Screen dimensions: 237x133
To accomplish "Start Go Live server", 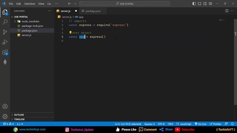I will pos(201,124).
